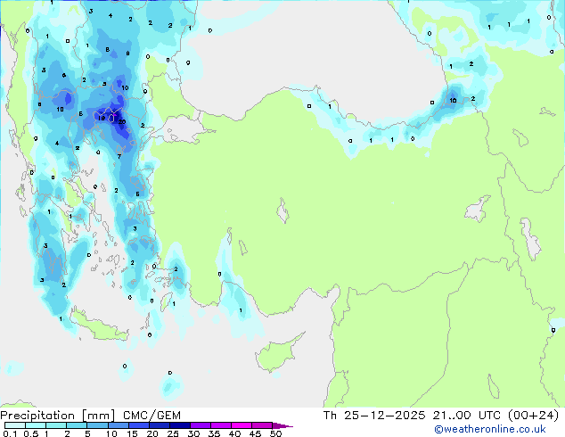The height and width of the screenshot is (437, 565).
Task: Click the '50' legend scale label
Action: 275,433
